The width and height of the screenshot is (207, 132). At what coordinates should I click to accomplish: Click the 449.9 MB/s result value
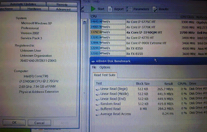165,99
